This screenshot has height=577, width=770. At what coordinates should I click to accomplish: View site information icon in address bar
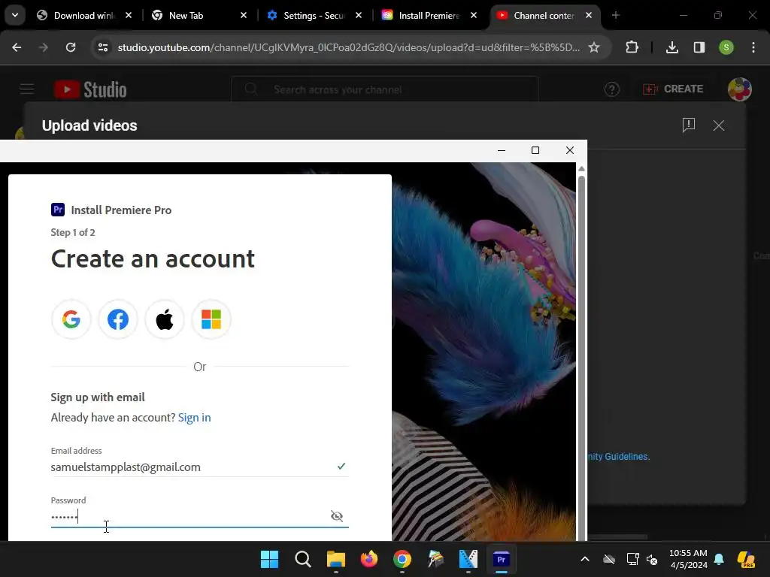point(103,47)
